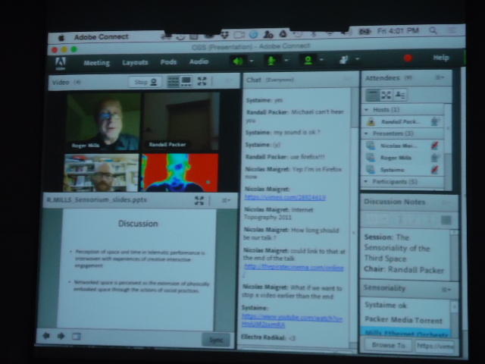Viewport: 485px width, 364px height.
Task: Click the Adobe logo in the toolbar
Action: [x=61, y=64]
